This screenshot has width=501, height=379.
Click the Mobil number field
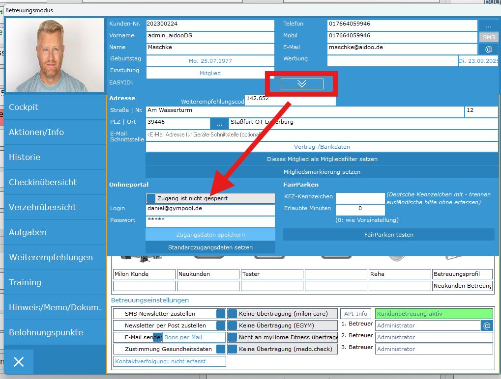pos(402,37)
